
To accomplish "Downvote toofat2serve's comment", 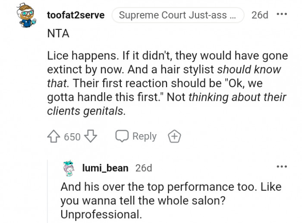I will (x=90, y=137).
